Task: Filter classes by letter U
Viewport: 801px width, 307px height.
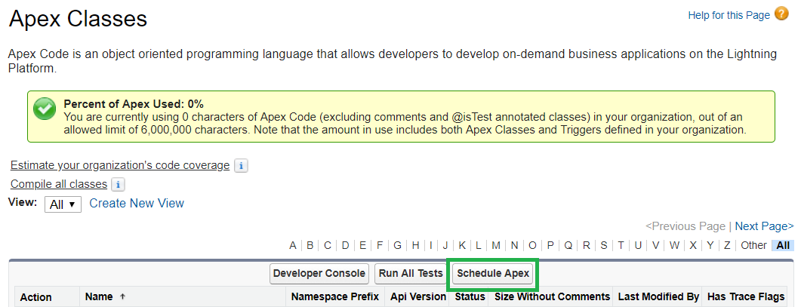Action: 638,246
